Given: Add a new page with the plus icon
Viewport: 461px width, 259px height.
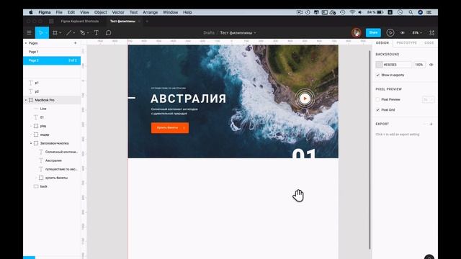Looking at the screenshot, I should point(75,43).
